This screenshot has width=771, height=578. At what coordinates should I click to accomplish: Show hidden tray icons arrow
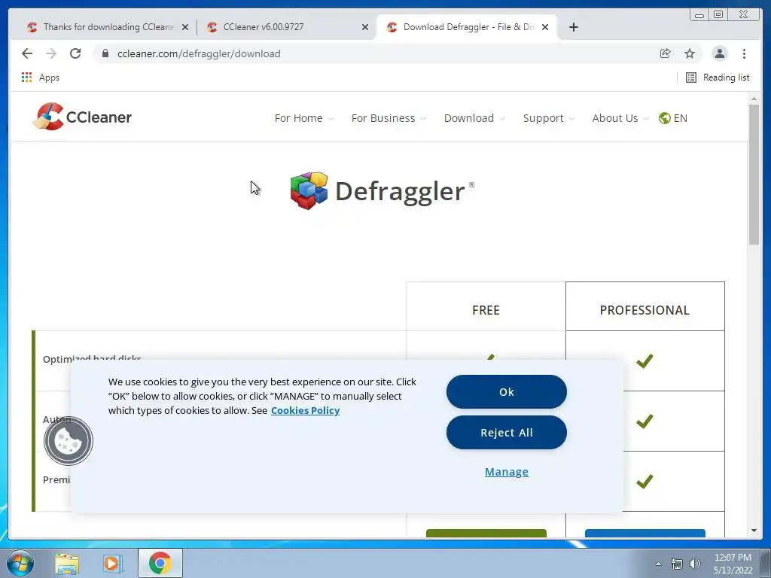point(658,564)
